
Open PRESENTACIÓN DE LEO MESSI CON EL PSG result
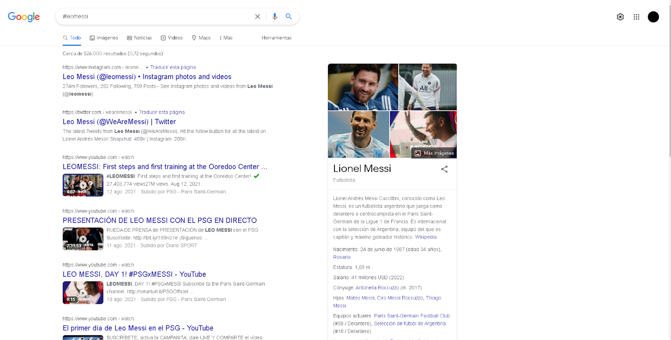(159, 220)
